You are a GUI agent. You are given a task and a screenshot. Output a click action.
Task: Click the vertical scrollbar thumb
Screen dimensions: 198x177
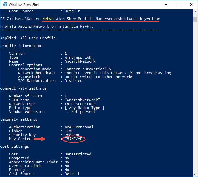195,19
